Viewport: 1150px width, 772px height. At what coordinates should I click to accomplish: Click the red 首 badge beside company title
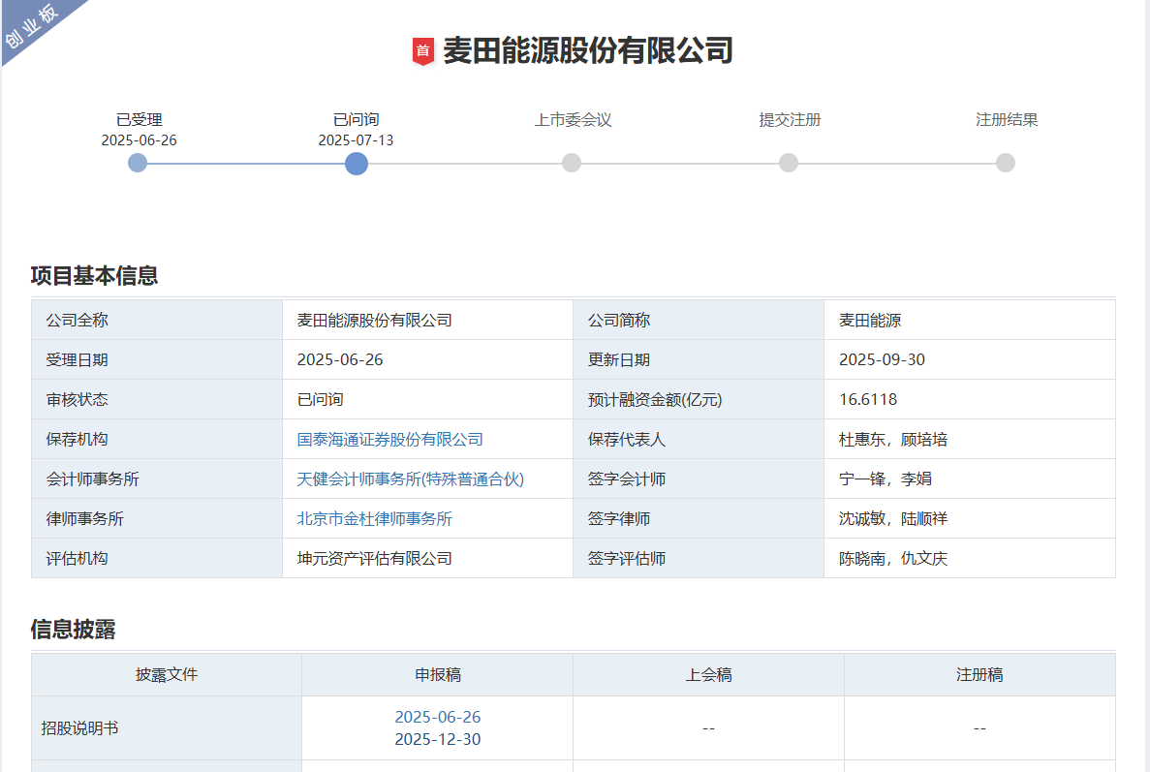click(423, 51)
